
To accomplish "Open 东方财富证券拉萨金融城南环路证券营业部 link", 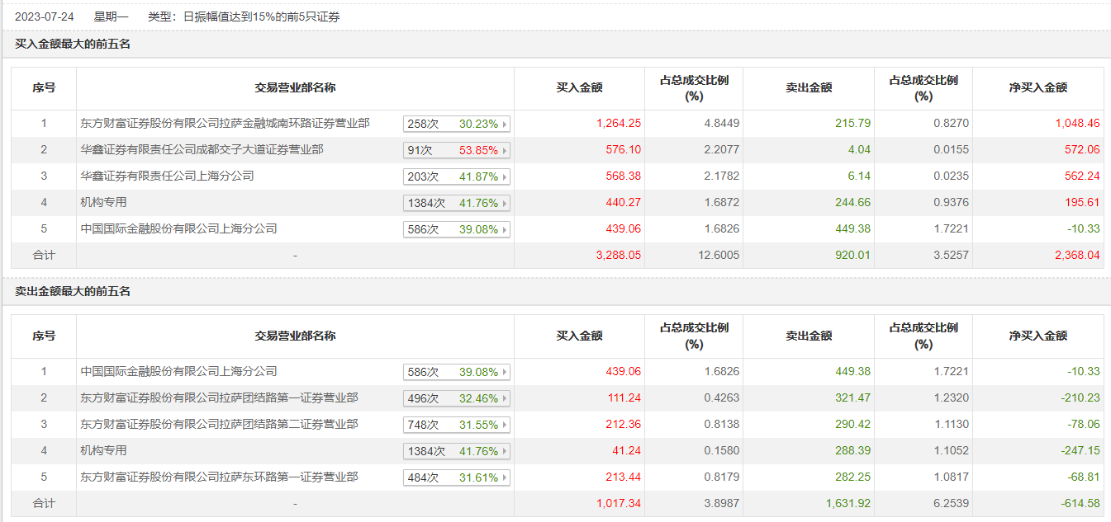I will pos(225,123).
